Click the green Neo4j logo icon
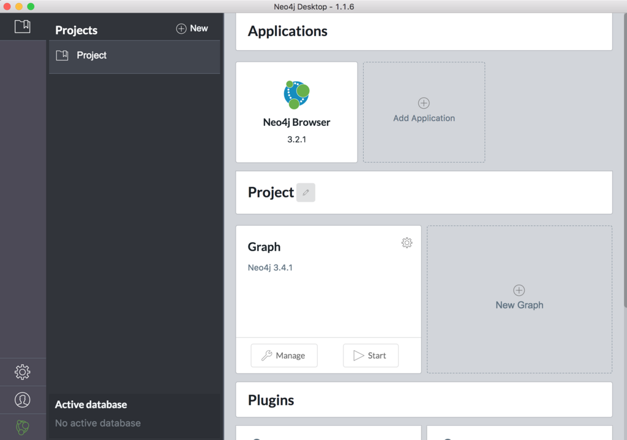This screenshot has height=440, width=627. [x=23, y=427]
